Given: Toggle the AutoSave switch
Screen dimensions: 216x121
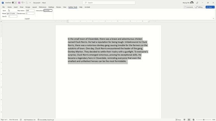Looking at the screenshot, I should pos(14,3).
